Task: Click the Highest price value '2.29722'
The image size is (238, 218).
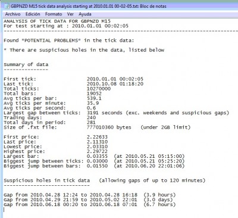Action: (x=97, y=151)
